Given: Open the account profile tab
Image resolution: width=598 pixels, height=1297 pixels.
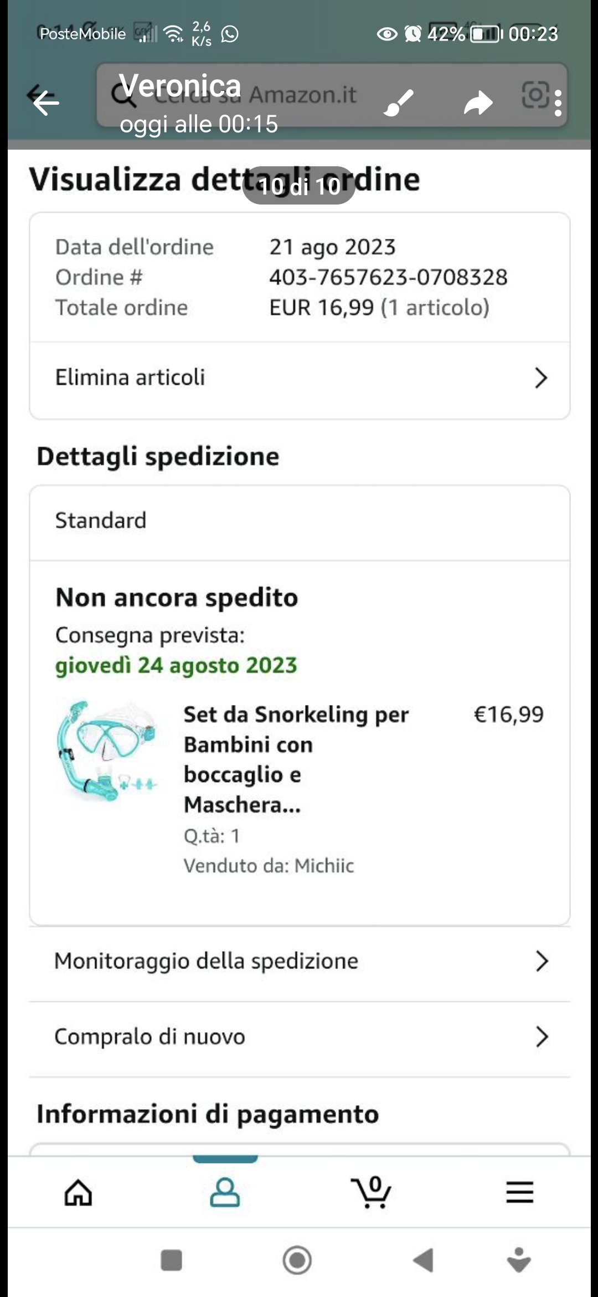Looking at the screenshot, I should point(225,1192).
